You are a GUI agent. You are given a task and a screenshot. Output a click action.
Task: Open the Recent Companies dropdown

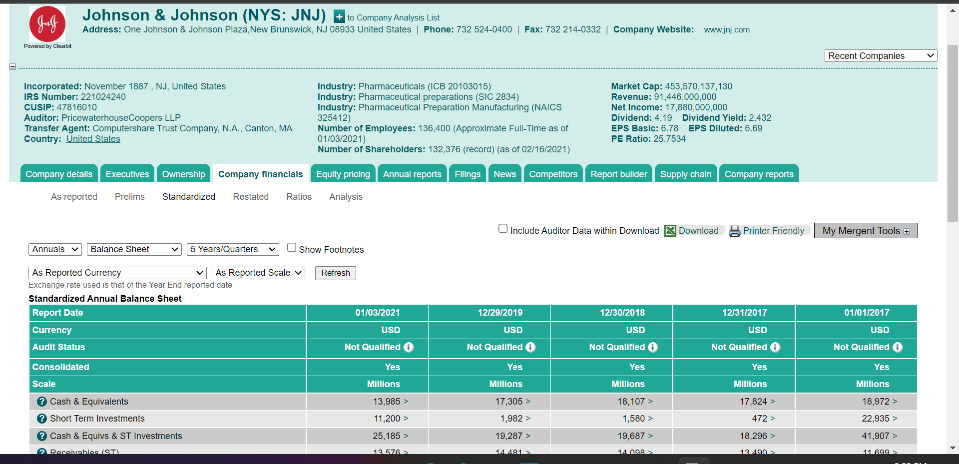click(880, 55)
